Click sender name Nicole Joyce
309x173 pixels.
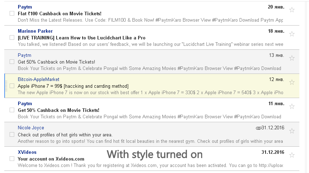click(x=31, y=128)
